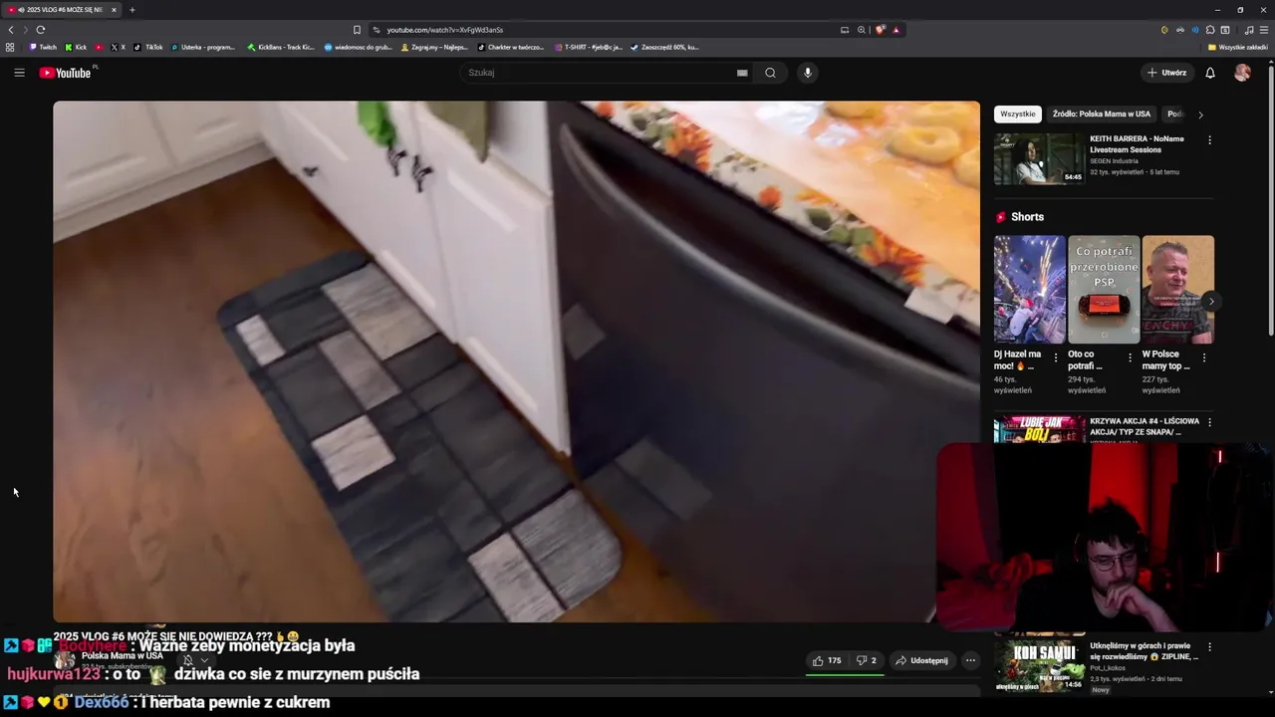Open the Kick bookmark
1275x717 pixels.
point(77,47)
